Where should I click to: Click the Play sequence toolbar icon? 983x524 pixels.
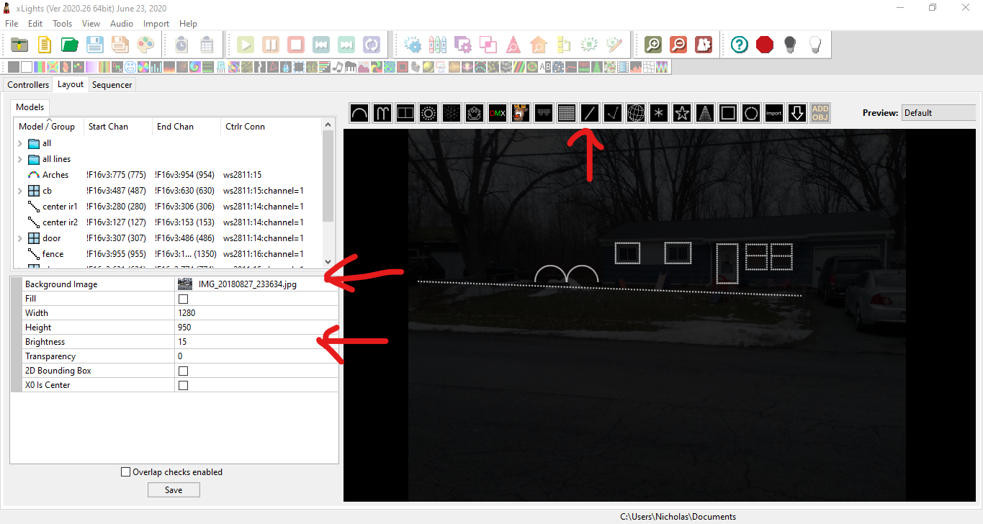click(x=245, y=44)
